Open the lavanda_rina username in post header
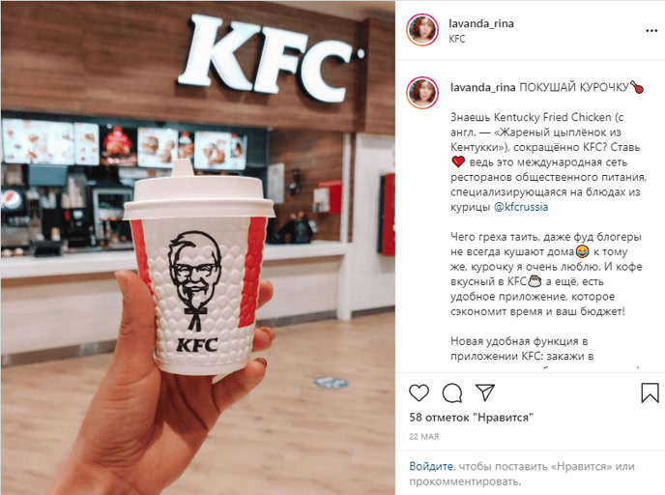Image resolution: width=665 pixels, height=495 pixels. 481,24
